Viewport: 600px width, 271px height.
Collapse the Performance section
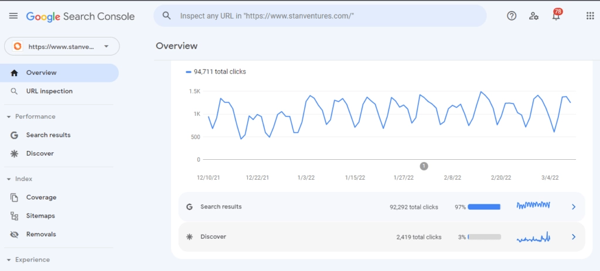tap(9, 116)
